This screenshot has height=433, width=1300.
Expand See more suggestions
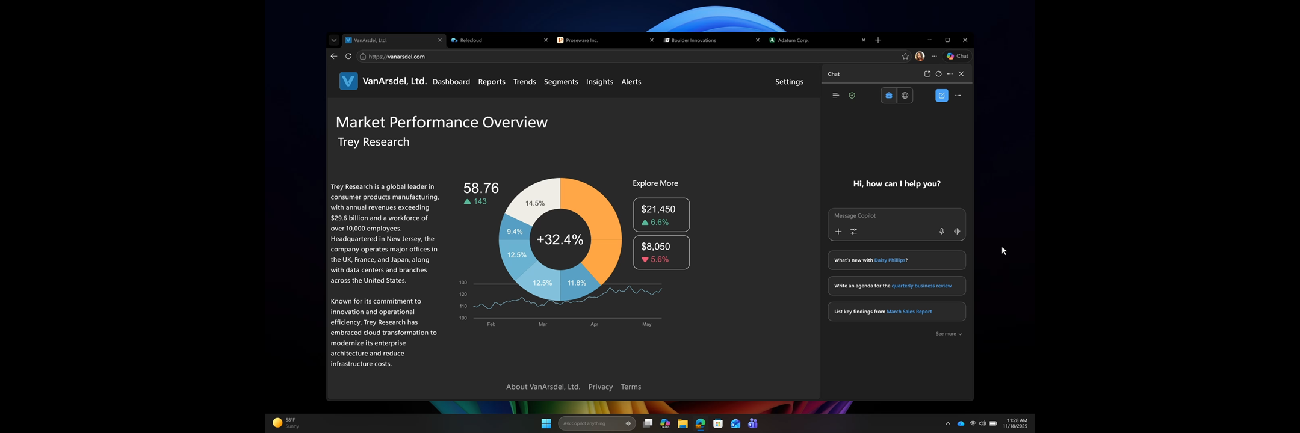point(949,334)
